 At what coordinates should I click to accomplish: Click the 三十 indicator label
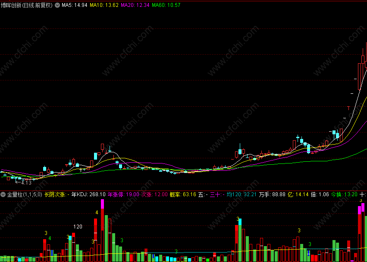tap(217, 194)
